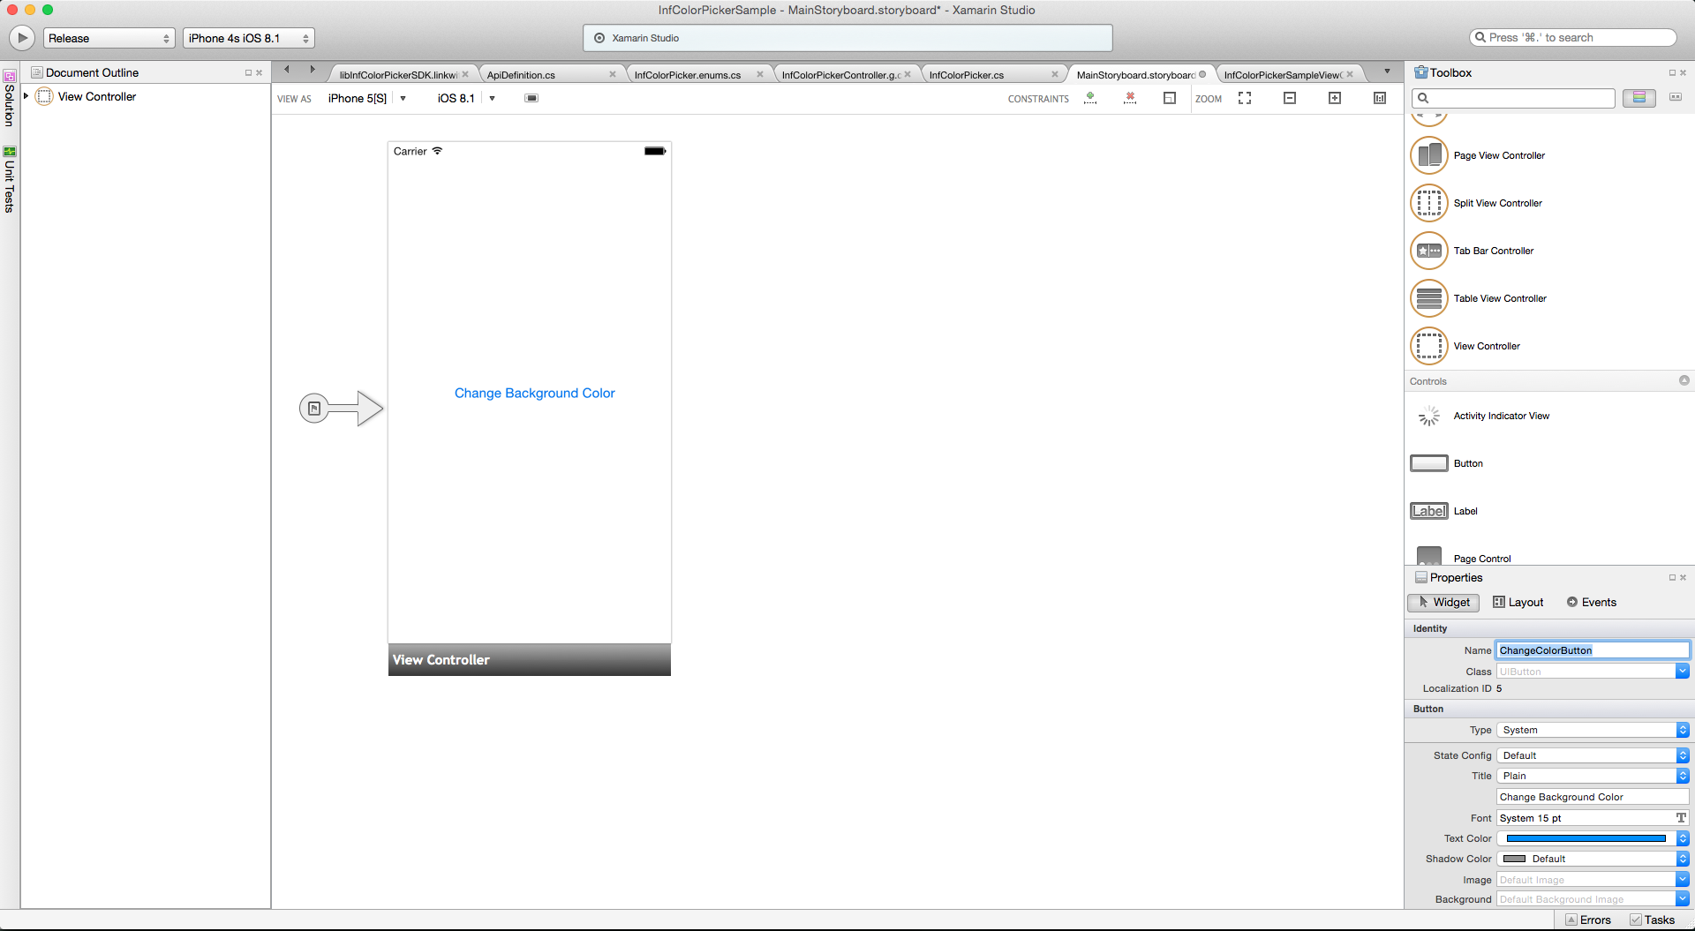Open the Title style dropdown showing Plain
The image size is (1695, 931).
tap(1591, 776)
